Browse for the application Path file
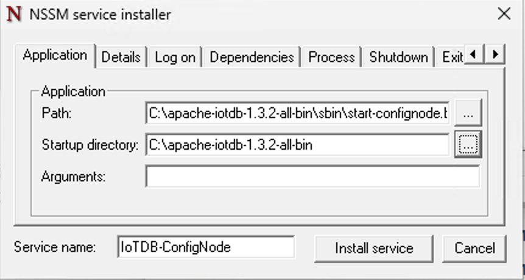Screen dimensions: 525x280 coord(468,113)
